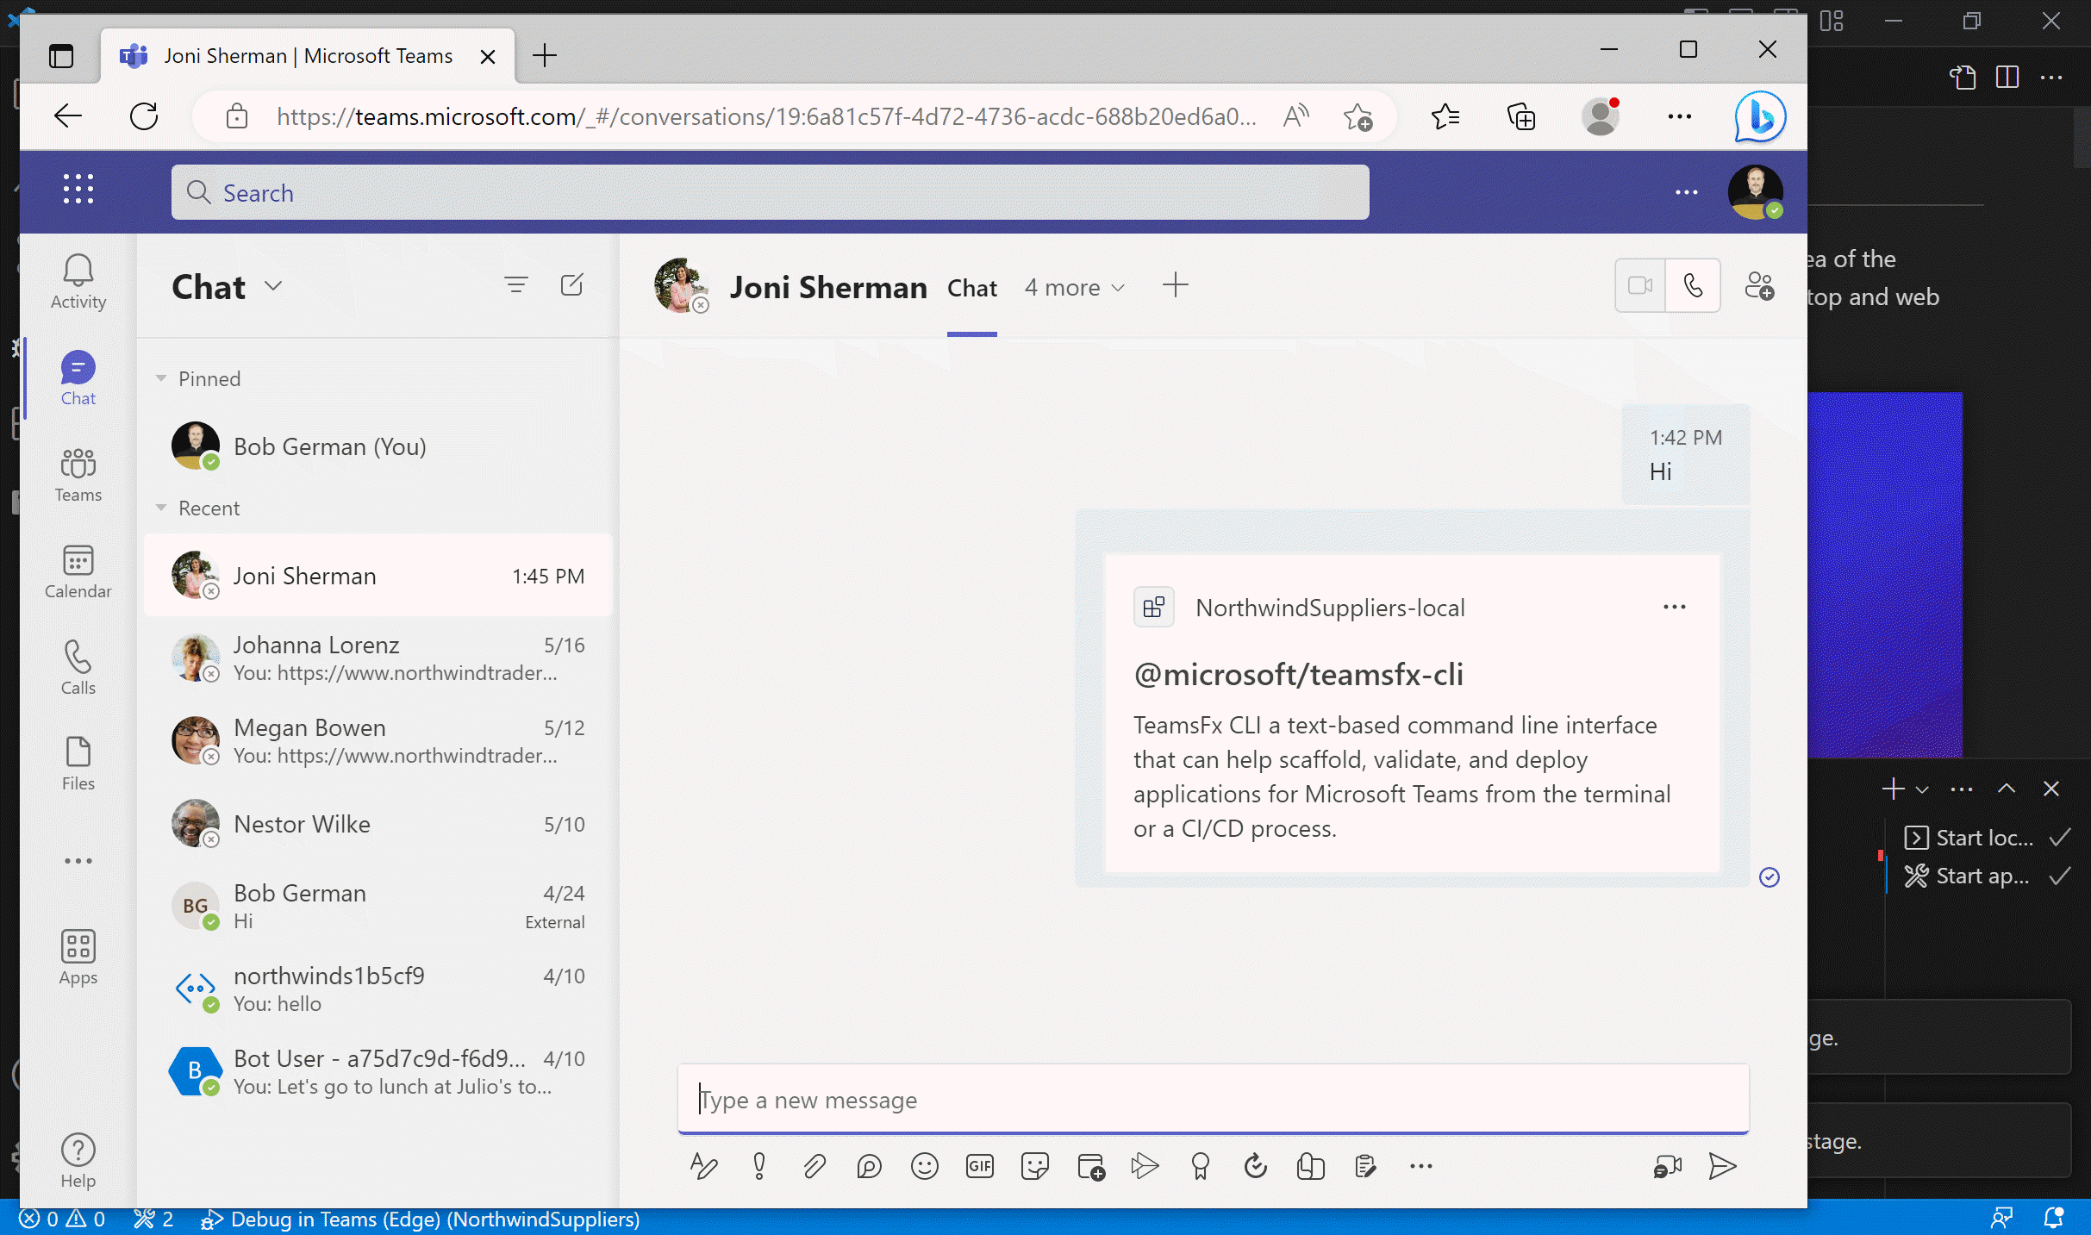Open emoji picker in message compose

tap(923, 1166)
